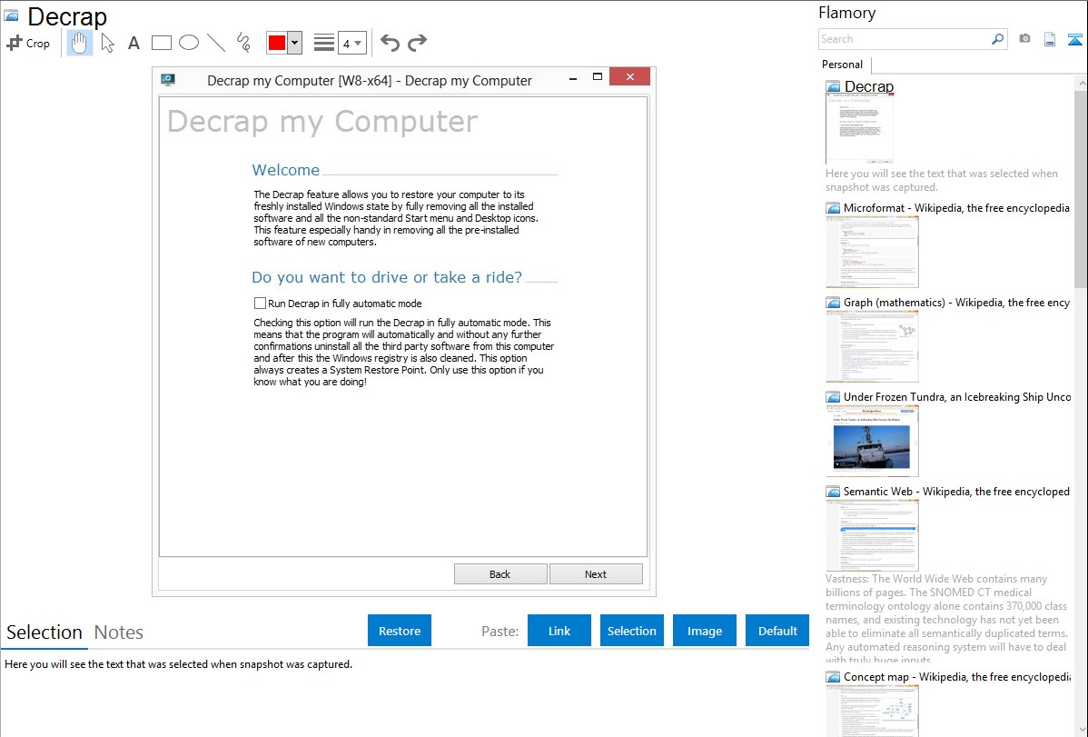Select the arrow pointer tool
Screen dimensions: 1088x737
[107, 43]
